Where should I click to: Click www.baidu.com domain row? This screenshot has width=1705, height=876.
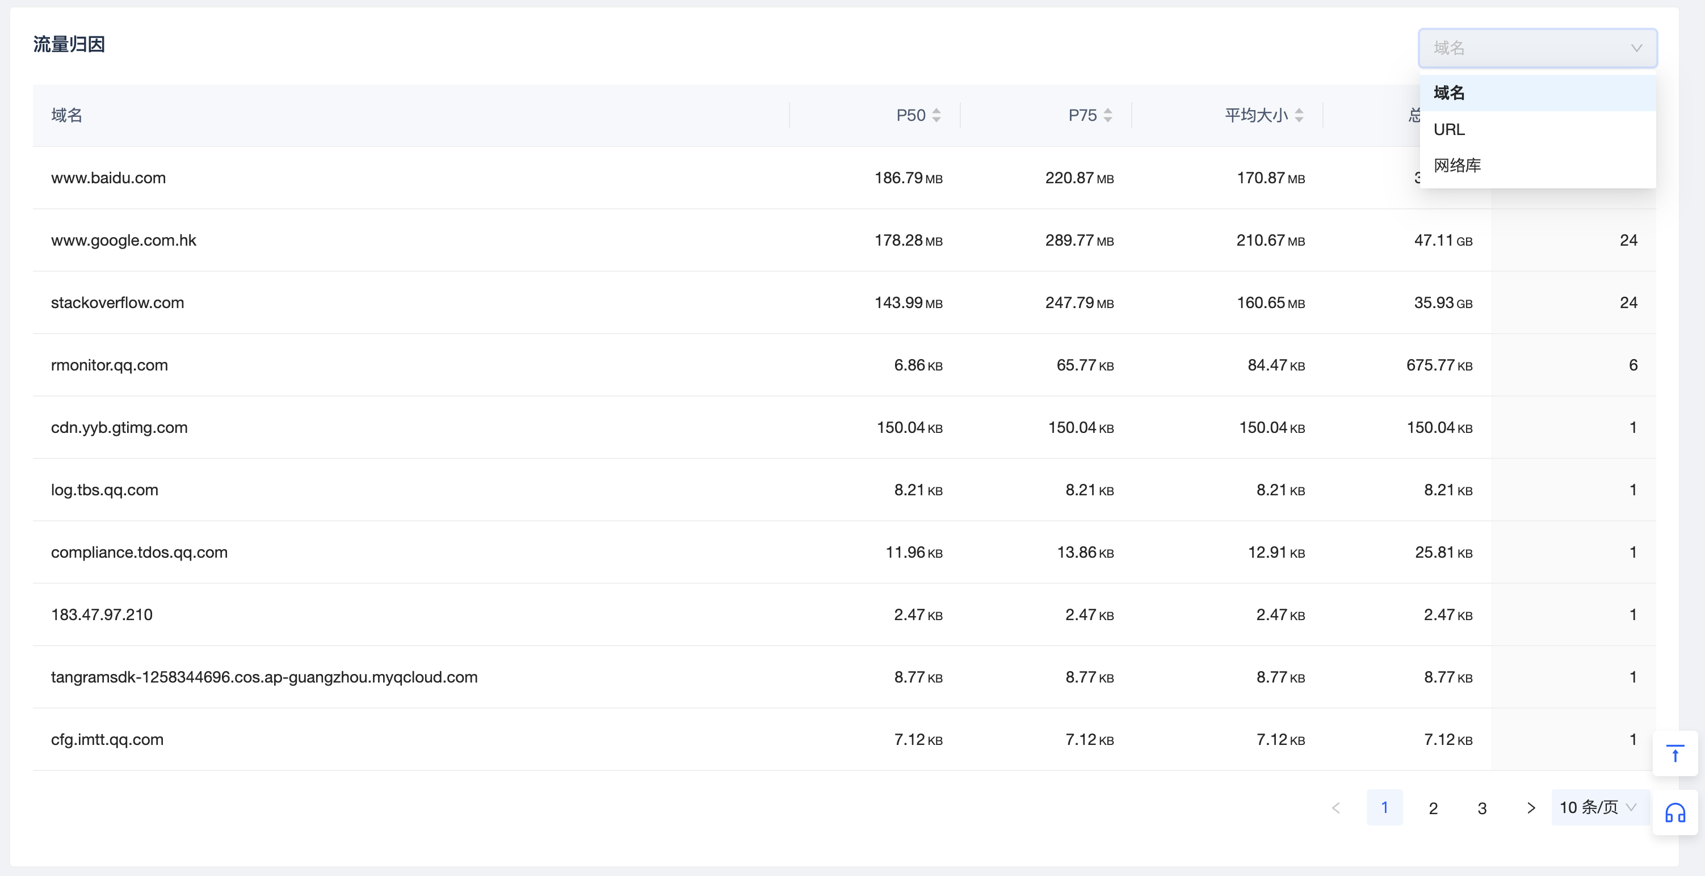108,178
